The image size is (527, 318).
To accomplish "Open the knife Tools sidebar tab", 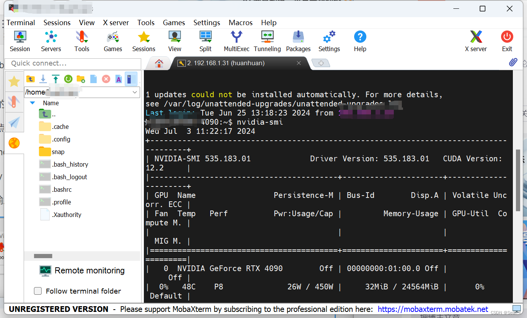I will tap(14, 102).
